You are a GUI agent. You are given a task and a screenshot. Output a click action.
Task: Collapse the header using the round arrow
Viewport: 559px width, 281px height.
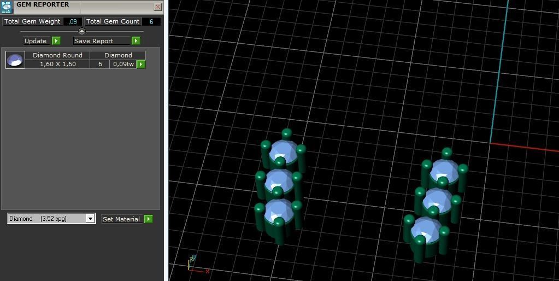81,31
